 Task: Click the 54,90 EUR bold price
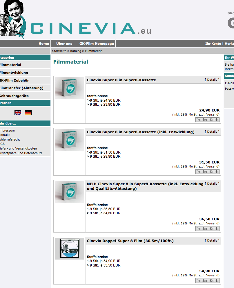point(209,271)
